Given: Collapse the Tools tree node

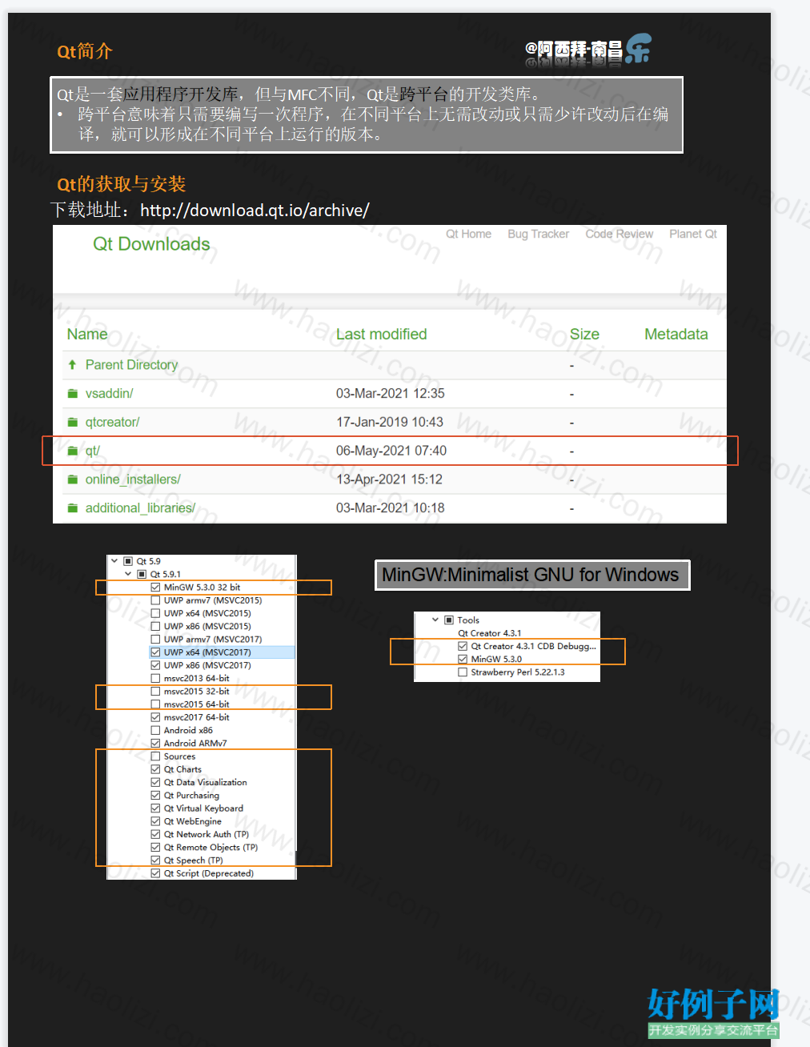Looking at the screenshot, I should tap(435, 620).
